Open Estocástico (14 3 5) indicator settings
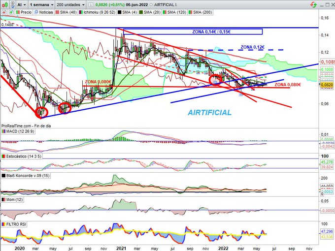Viewport: 335px width, 251px height. click(21, 156)
